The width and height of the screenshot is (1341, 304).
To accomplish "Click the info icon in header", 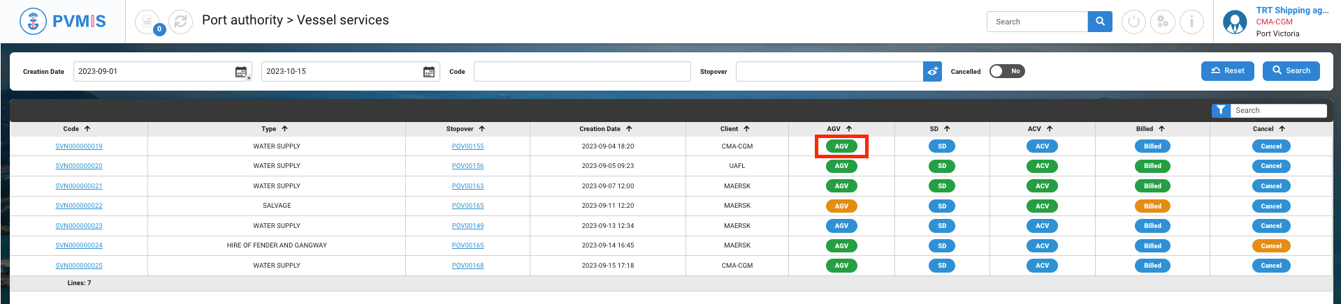I will tap(1191, 22).
